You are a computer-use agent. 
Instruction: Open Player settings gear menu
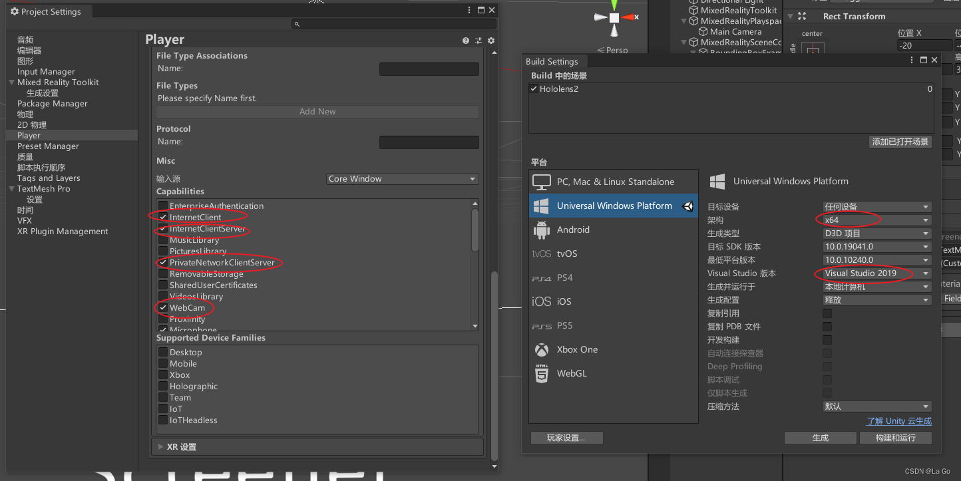pyautogui.click(x=491, y=41)
